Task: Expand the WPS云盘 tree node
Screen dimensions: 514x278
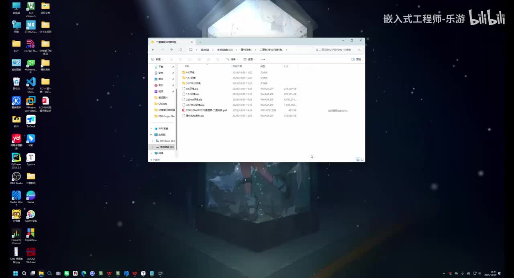Action: [151, 129]
